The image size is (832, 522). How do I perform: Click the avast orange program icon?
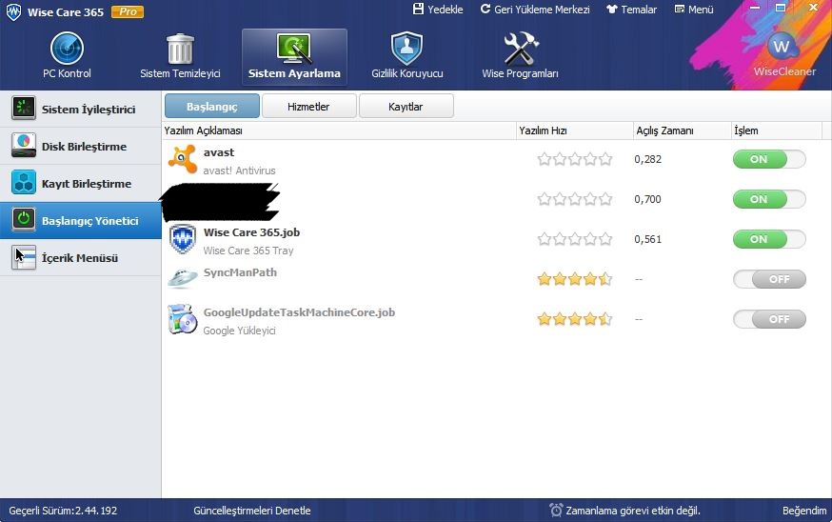coord(183,159)
